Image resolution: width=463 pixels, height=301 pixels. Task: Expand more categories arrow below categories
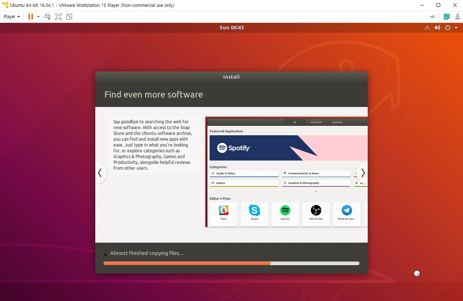[316, 191]
